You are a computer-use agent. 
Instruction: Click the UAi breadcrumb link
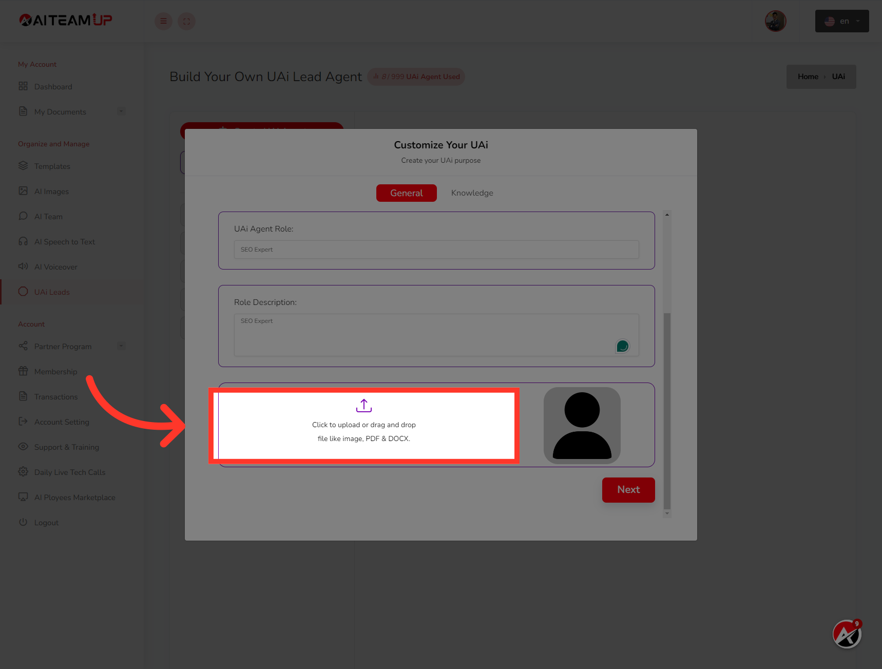838,77
